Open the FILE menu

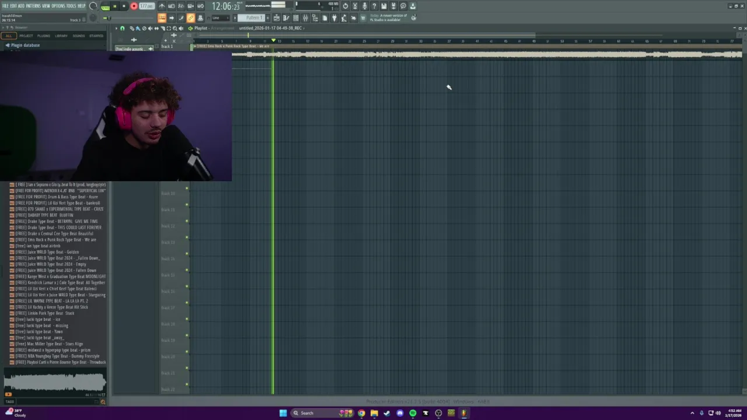(x=5, y=6)
